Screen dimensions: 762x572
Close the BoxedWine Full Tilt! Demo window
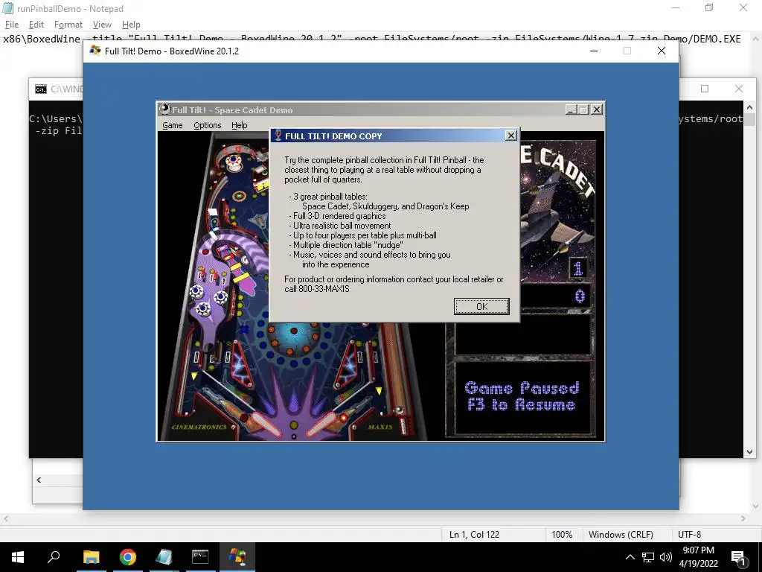coord(662,51)
